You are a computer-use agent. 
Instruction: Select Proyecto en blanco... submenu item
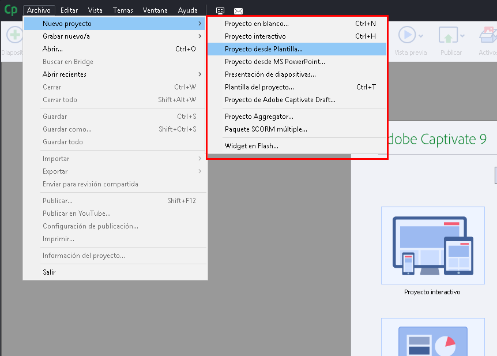pos(297,24)
